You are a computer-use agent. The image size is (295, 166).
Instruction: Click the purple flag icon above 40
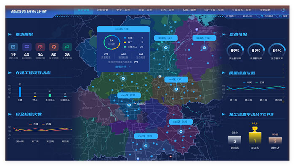27,47
